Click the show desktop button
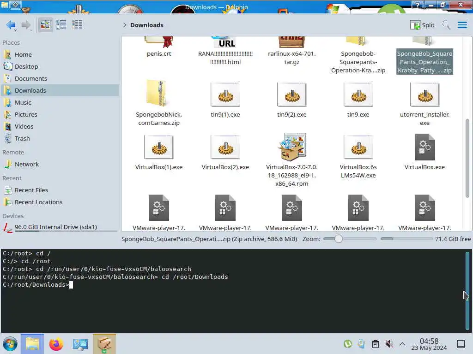 [x=461, y=344]
